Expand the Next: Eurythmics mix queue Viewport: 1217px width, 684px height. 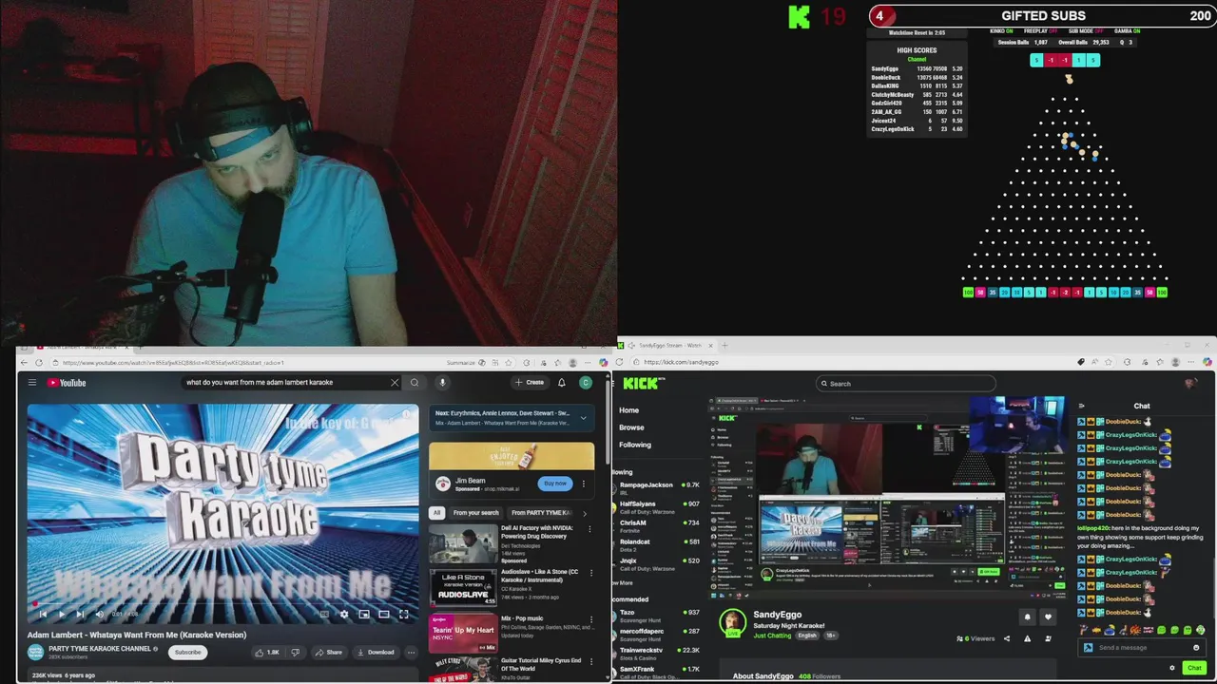(583, 418)
